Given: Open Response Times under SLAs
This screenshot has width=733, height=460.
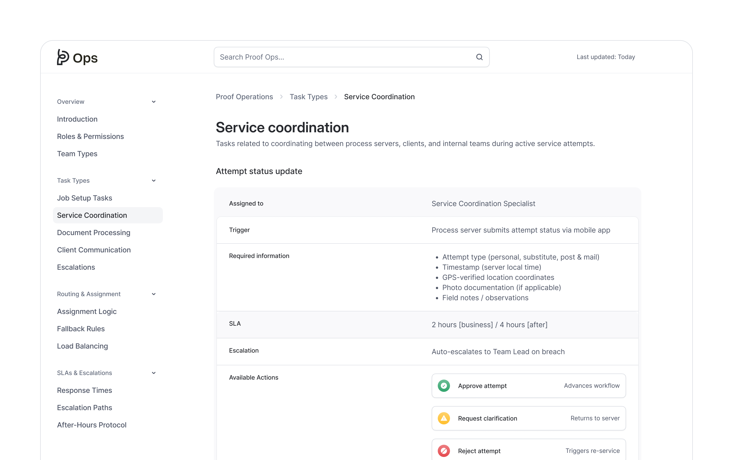Looking at the screenshot, I should coord(84,390).
